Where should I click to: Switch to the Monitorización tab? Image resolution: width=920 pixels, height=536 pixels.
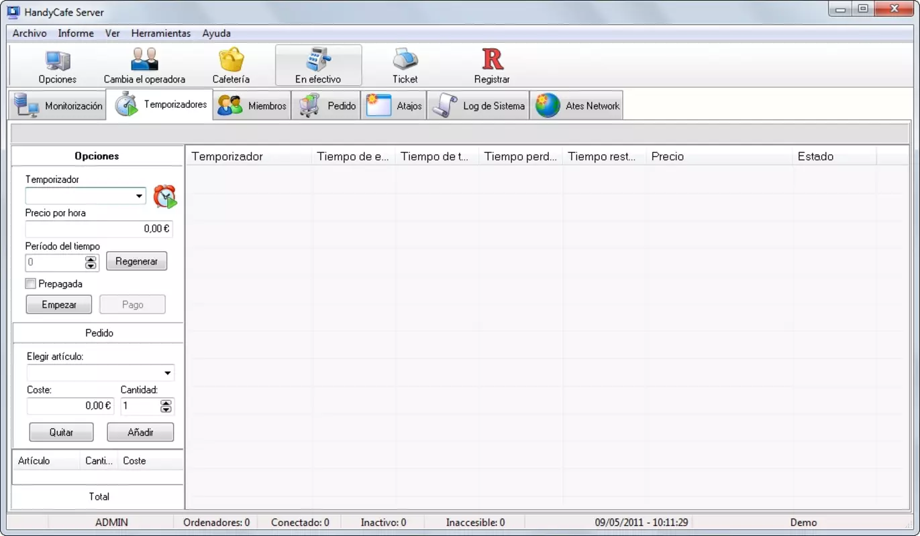[x=58, y=106]
